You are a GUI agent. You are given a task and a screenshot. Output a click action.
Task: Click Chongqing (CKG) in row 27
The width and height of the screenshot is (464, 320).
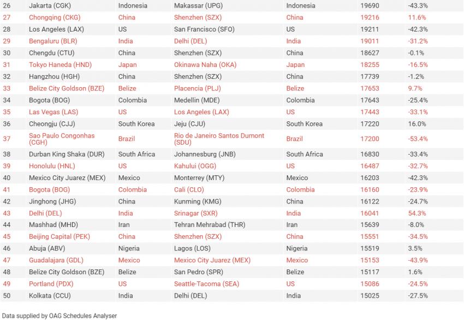55,17
